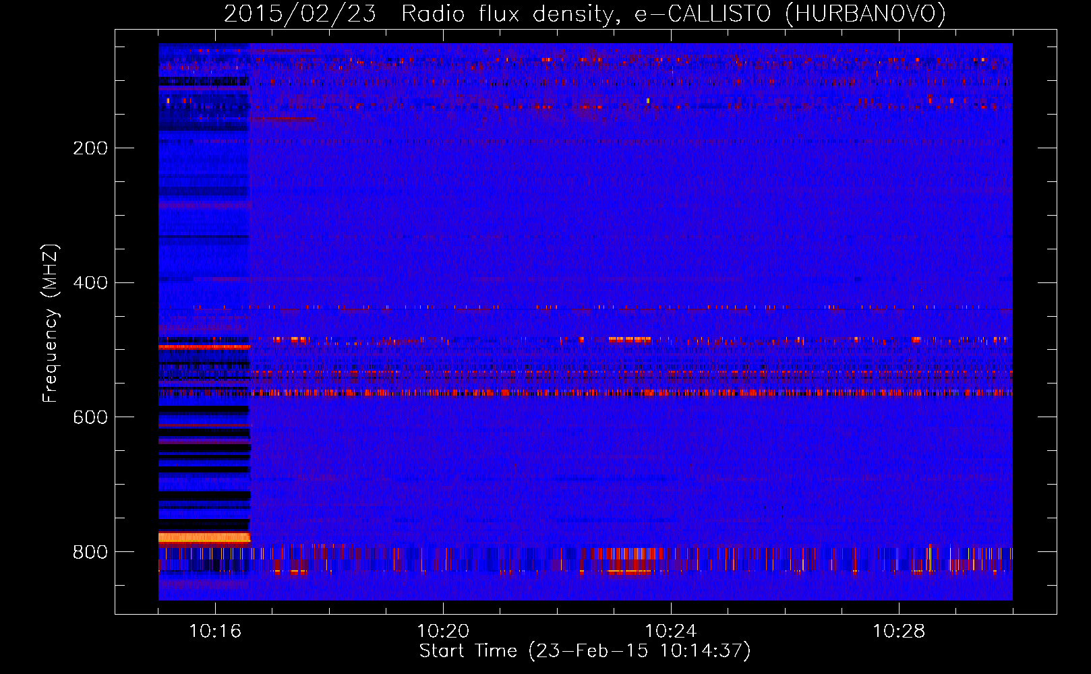Click the 10:20 time tick label
This screenshot has height=674, width=1091.
[443, 632]
